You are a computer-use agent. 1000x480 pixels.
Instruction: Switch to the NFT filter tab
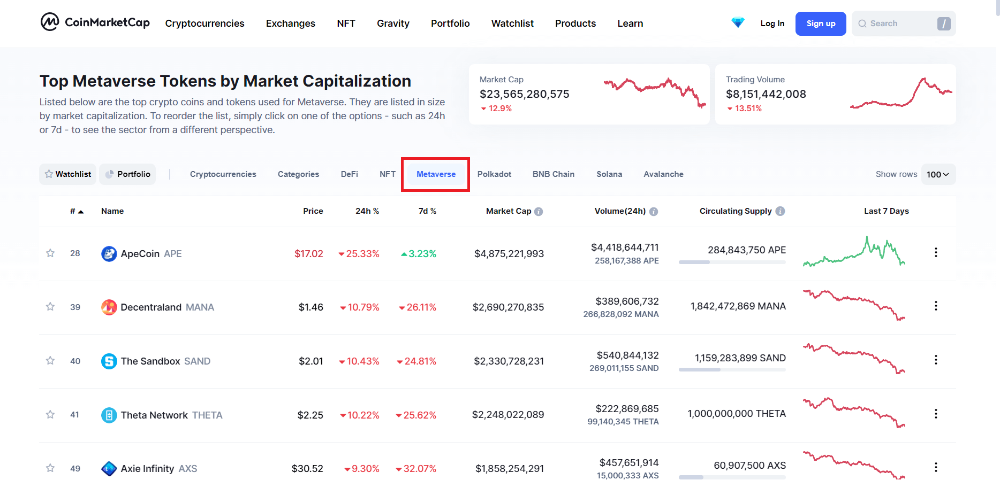pos(388,174)
